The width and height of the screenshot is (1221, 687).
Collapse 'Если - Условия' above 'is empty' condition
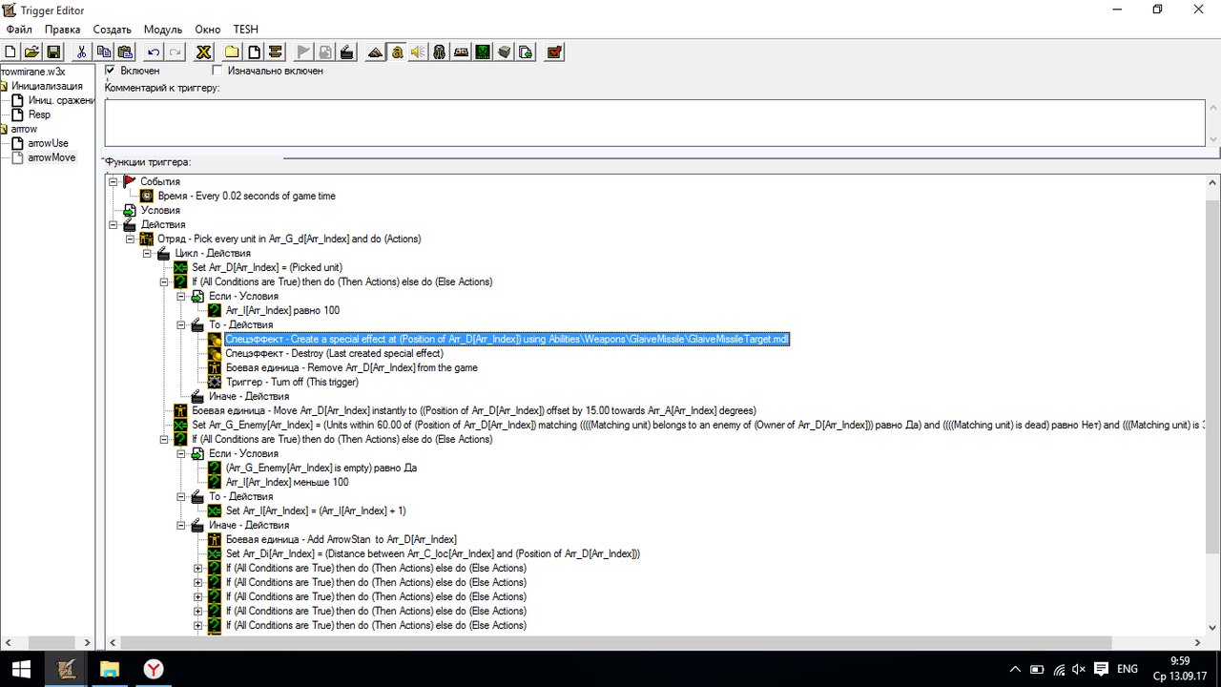point(181,453)
